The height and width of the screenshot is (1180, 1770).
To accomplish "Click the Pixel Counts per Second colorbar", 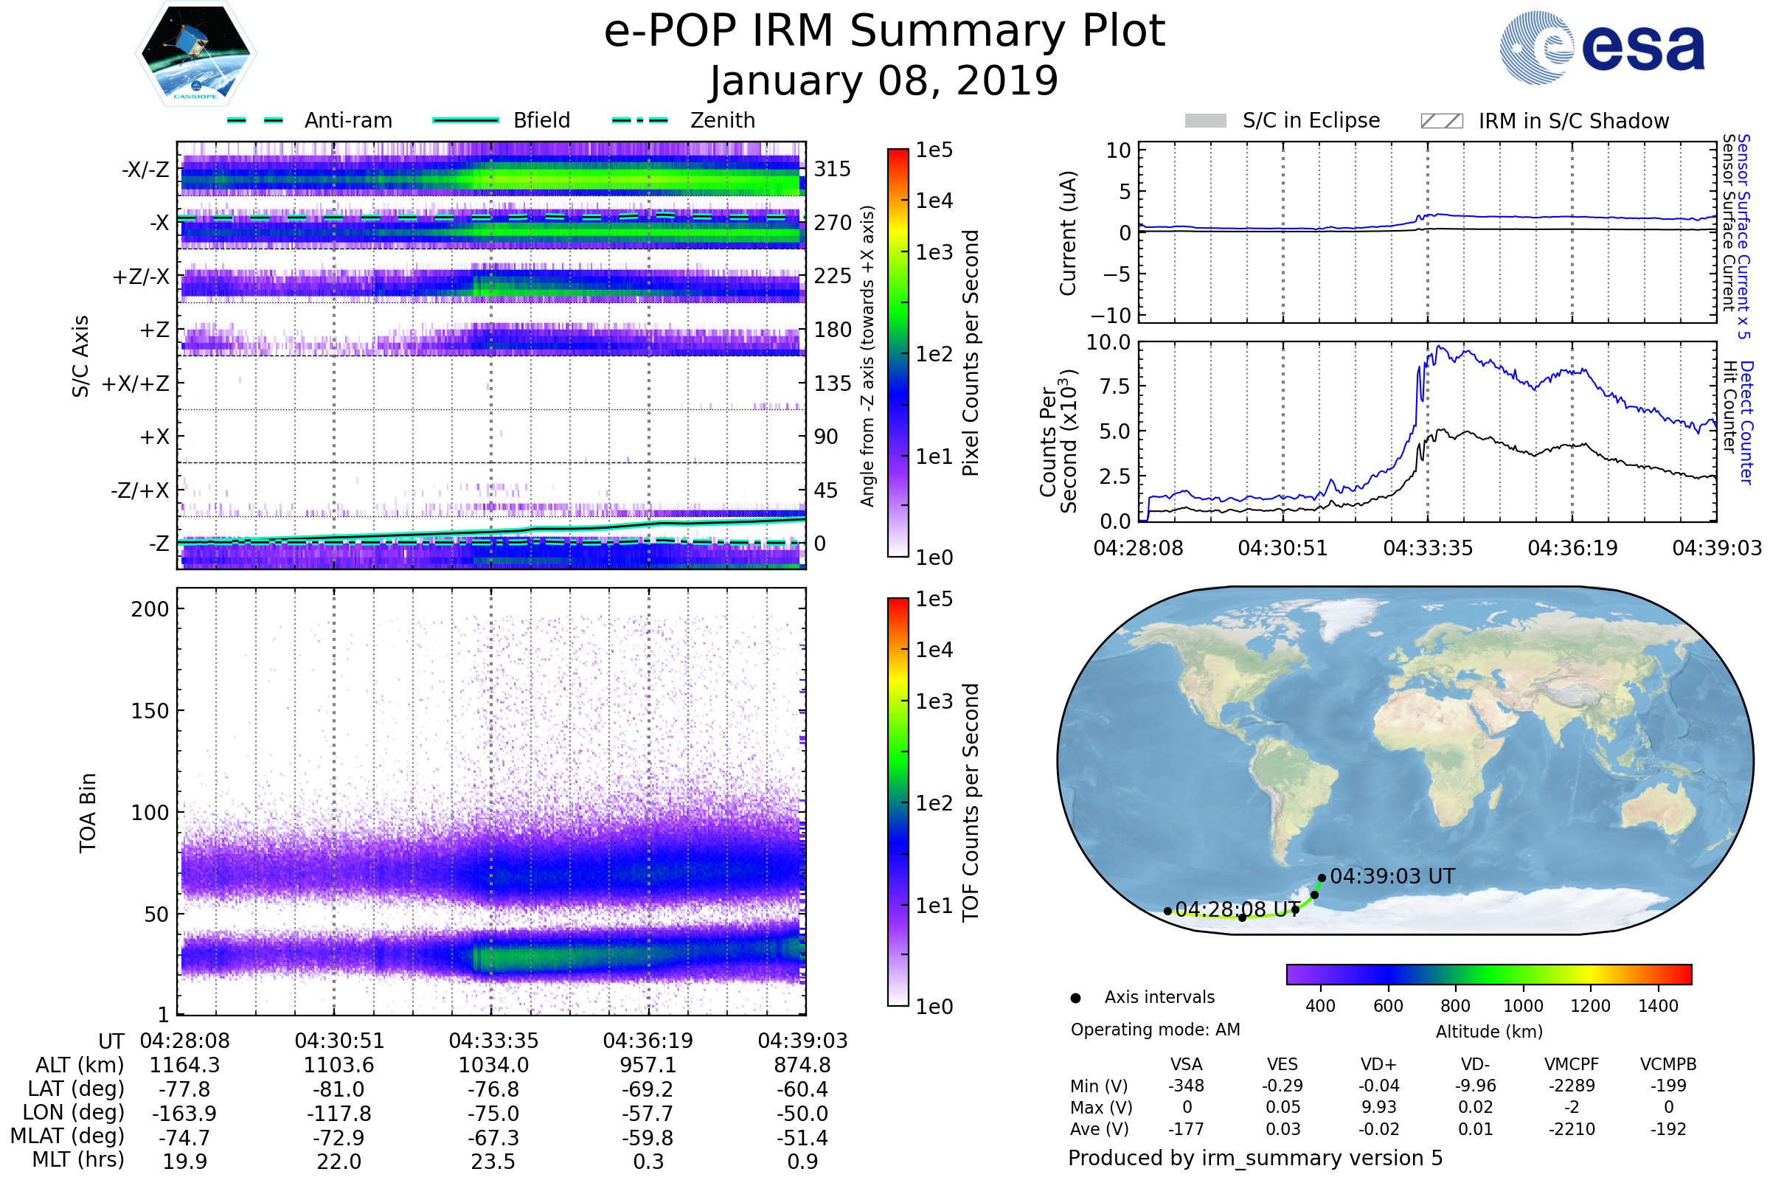I will (898, 353).
